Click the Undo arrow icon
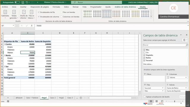190x107 pixels. (27, 2)
